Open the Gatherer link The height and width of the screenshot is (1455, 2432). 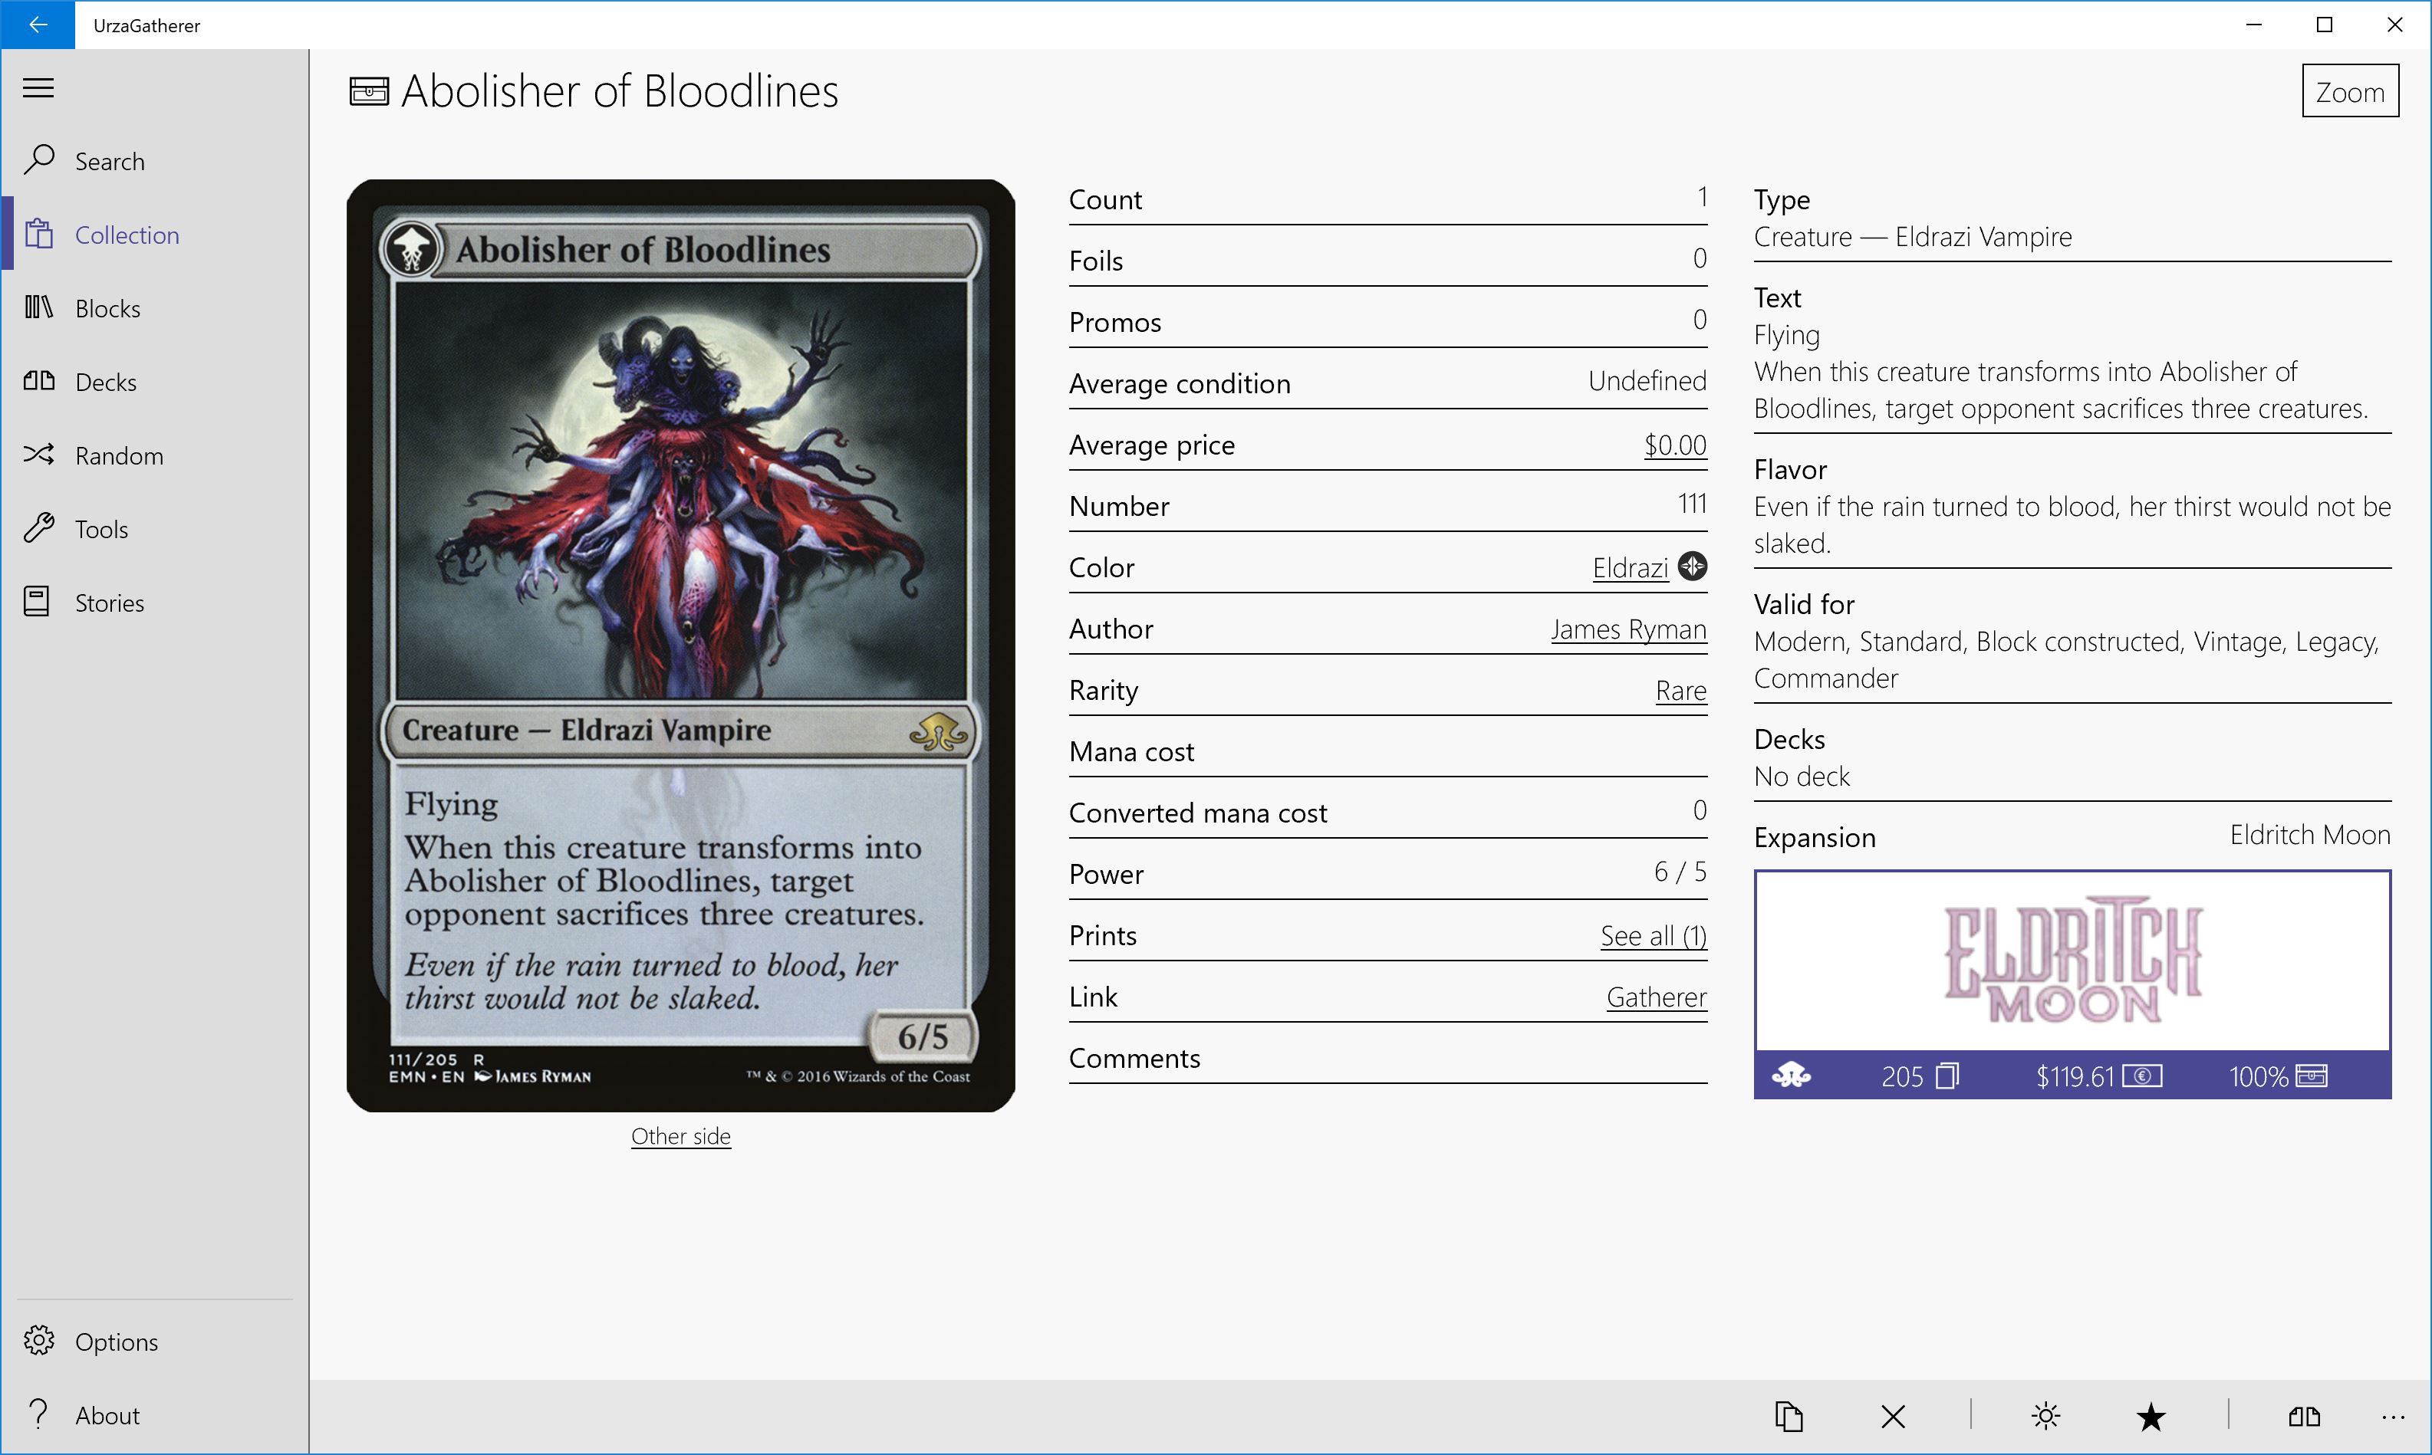[x=1657, y=997]
